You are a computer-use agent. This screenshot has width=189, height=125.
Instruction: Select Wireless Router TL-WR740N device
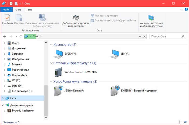(76, 72)
